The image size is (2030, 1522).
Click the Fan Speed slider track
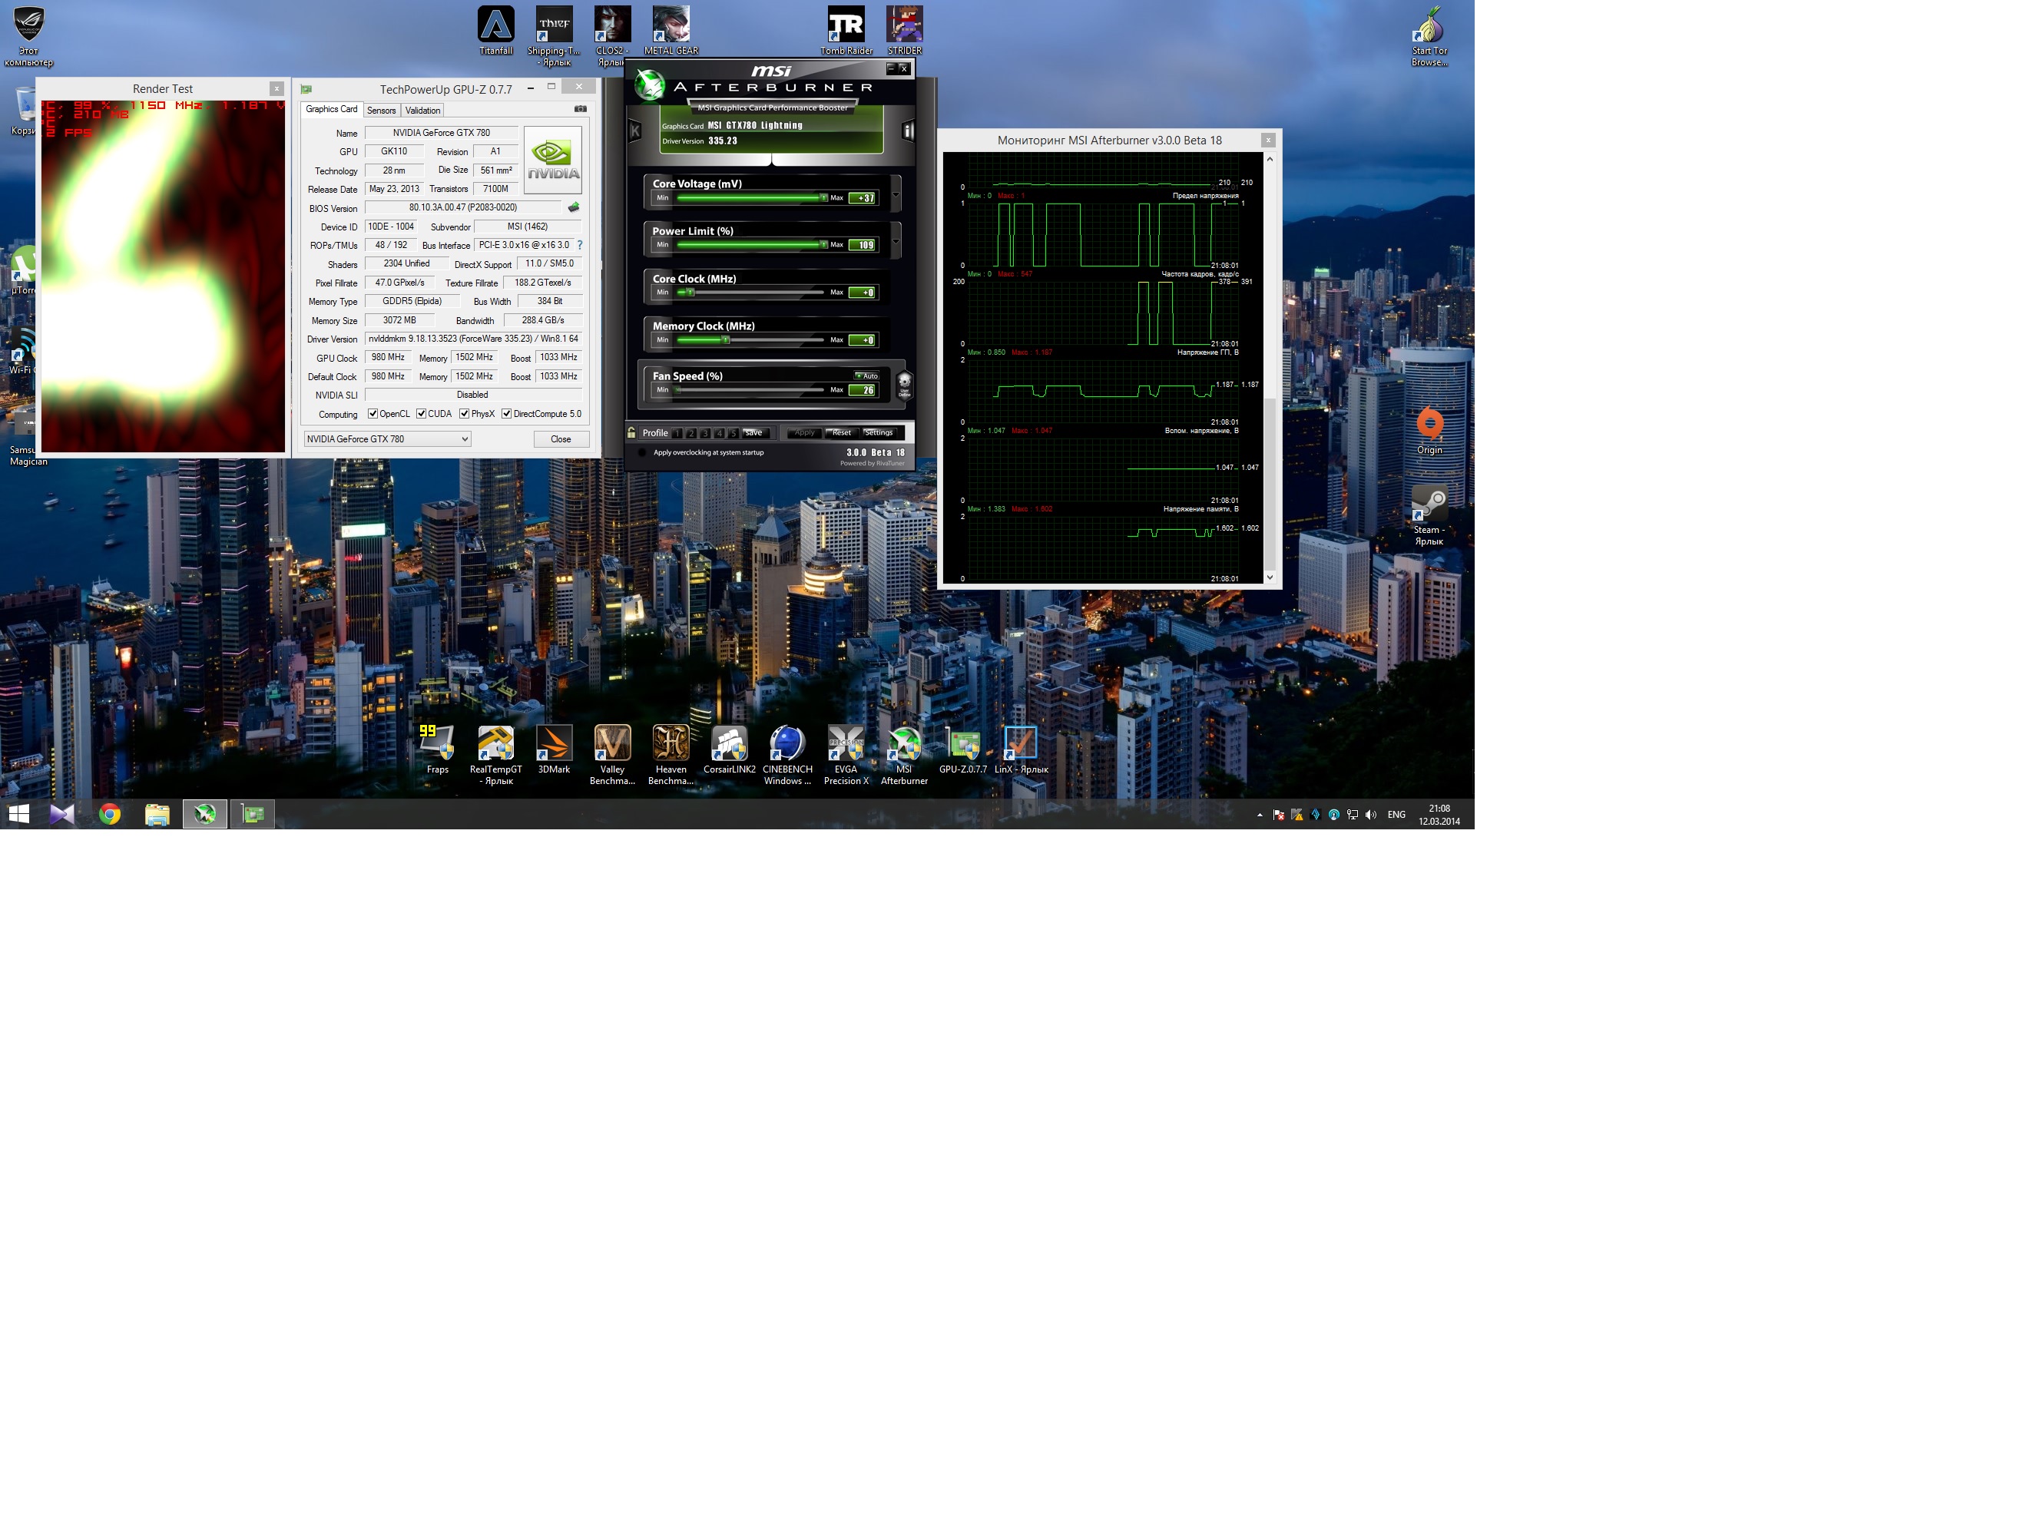pos(750,390)
